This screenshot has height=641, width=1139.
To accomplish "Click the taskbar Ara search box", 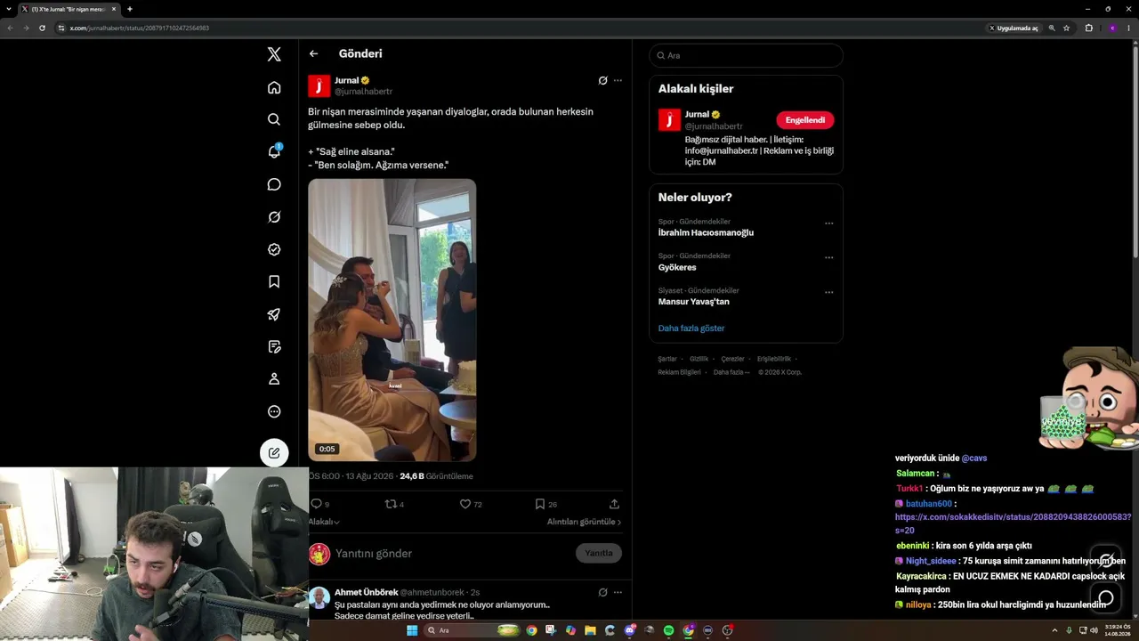I will pos(473,630).
